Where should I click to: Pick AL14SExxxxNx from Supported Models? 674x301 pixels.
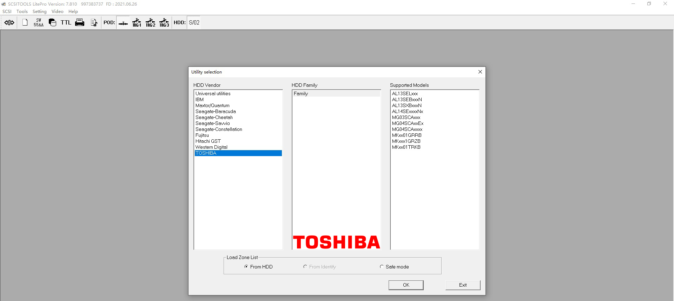(x=435, y=111)
